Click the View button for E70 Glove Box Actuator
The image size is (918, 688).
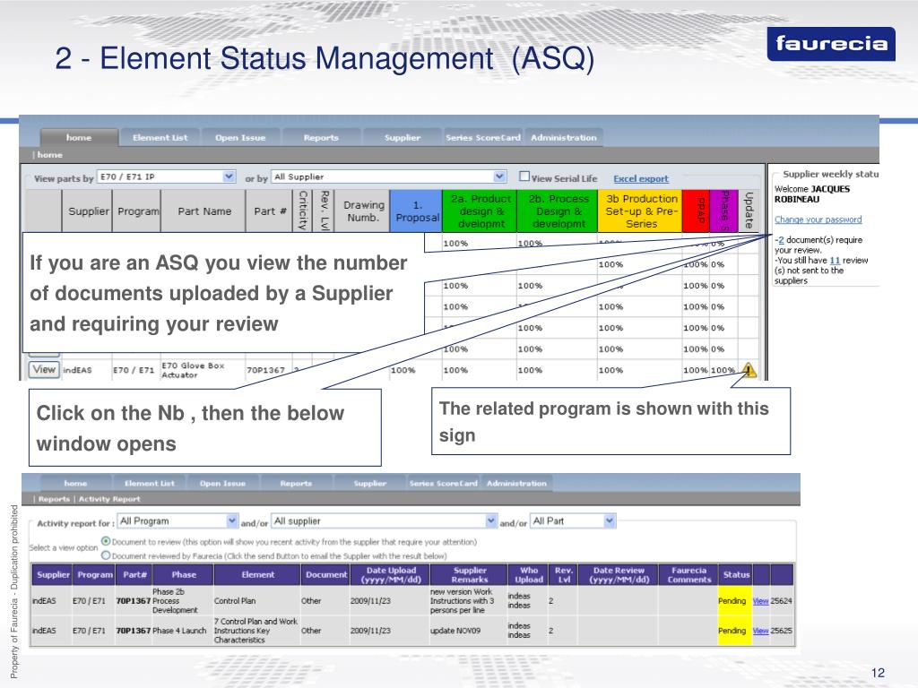[x=44, y=369]
